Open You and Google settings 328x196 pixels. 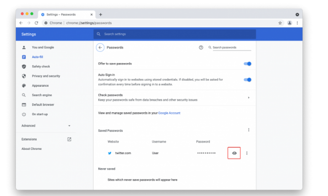click(43, 47)
